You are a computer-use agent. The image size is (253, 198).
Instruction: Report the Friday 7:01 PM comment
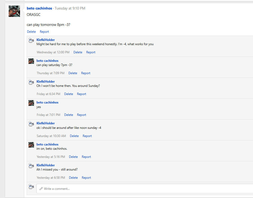point(81,115)
